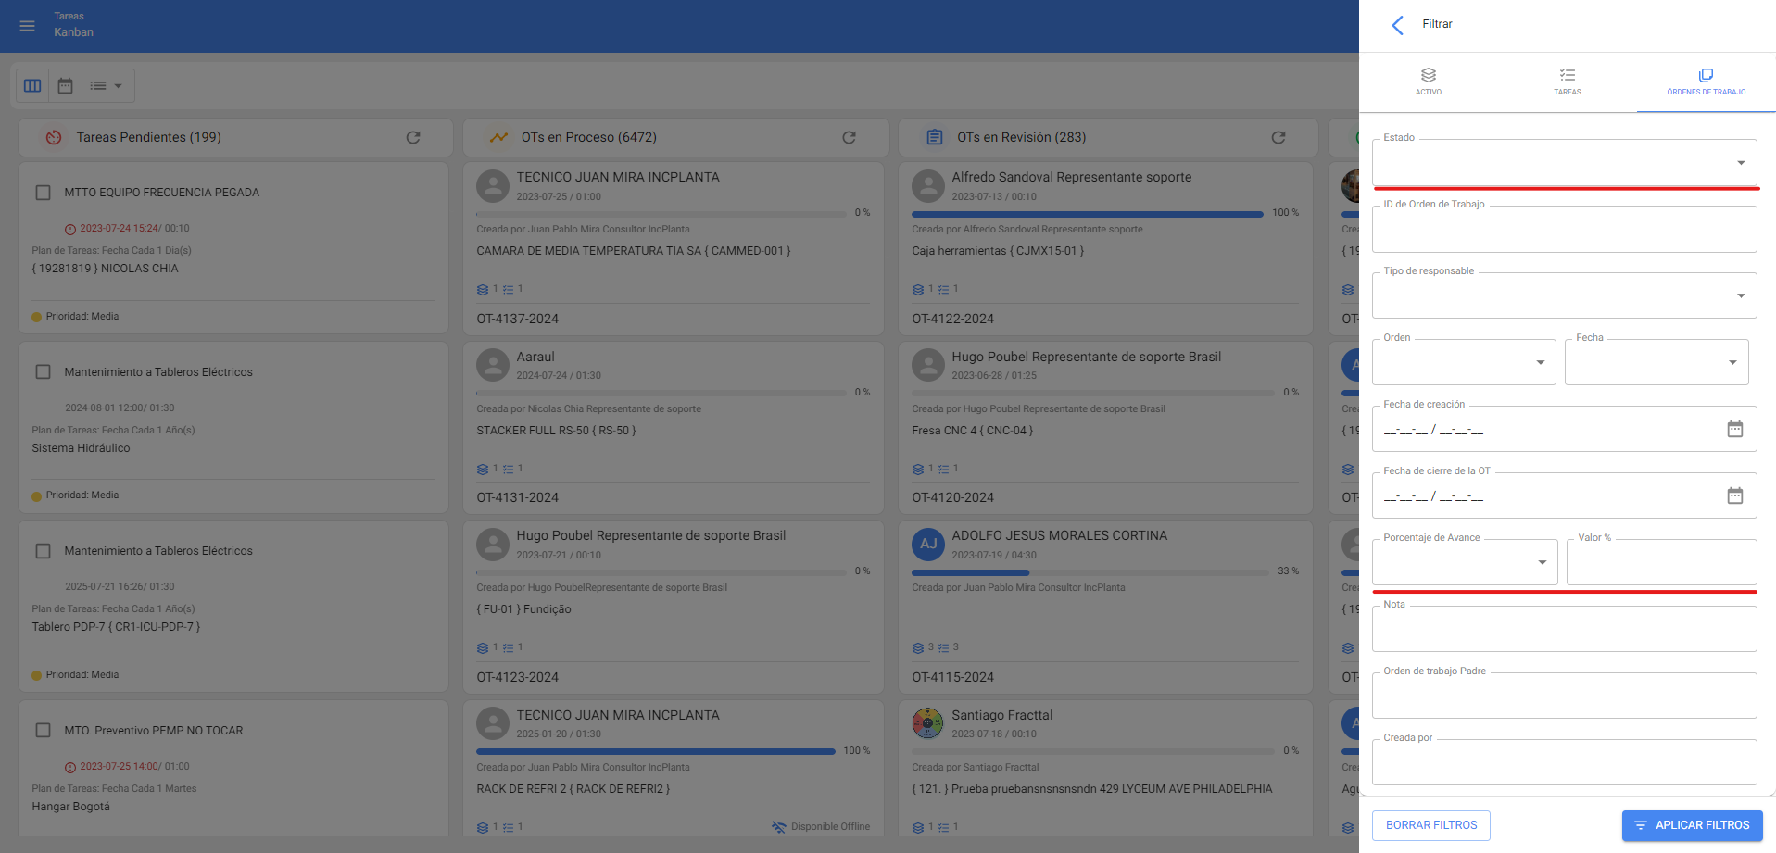Click the Borrar Filtros button
The width and height of the screenshot is (1776, 853).
coord(1430,825)
